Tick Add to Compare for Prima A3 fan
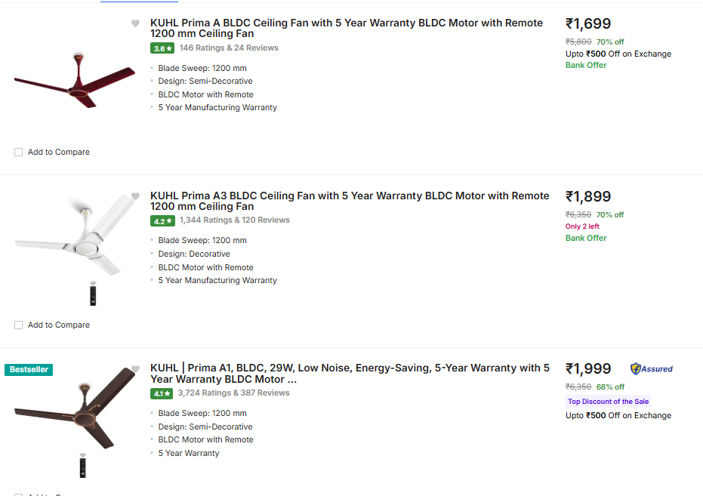The height and width of the screenshot is (496, 703). coord(18,325)
